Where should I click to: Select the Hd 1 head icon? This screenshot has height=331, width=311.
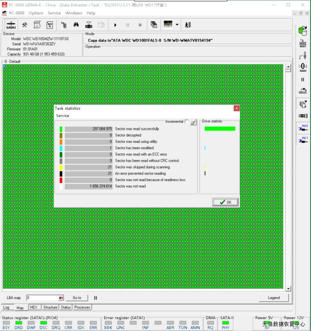tap(303, 141)
